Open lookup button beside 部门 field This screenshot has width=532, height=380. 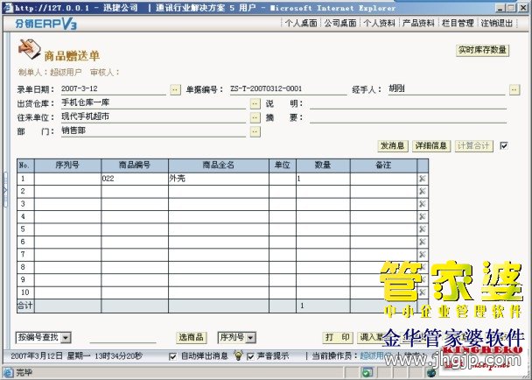point(255,131)
